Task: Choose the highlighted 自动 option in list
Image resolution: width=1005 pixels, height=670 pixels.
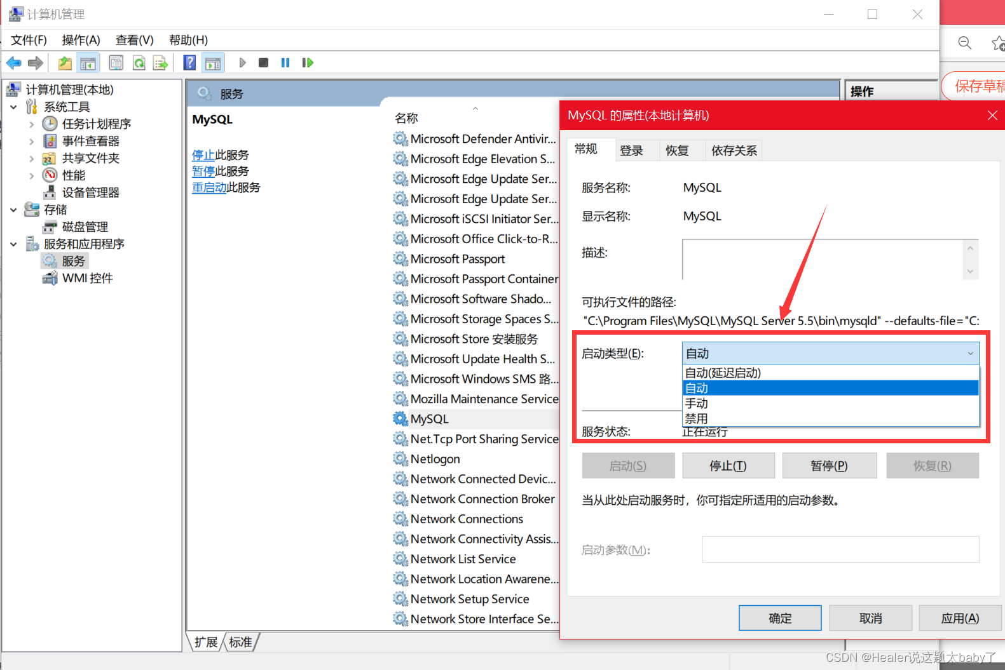Action: [830, 388]
